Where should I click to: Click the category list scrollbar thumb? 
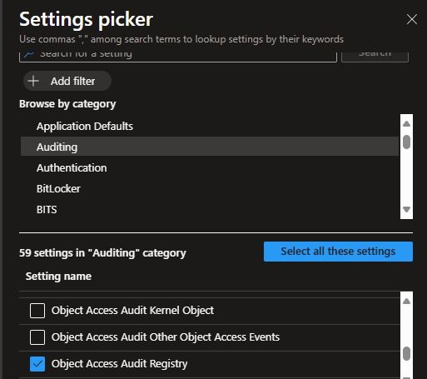(406, 142)
